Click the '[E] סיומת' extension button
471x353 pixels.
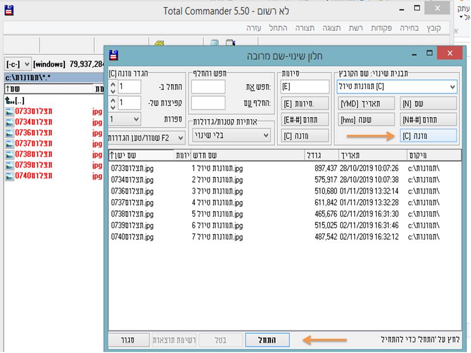(305, 103)
